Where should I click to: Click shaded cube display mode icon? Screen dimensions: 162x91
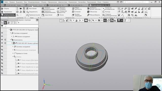click(x=86, y=20)
